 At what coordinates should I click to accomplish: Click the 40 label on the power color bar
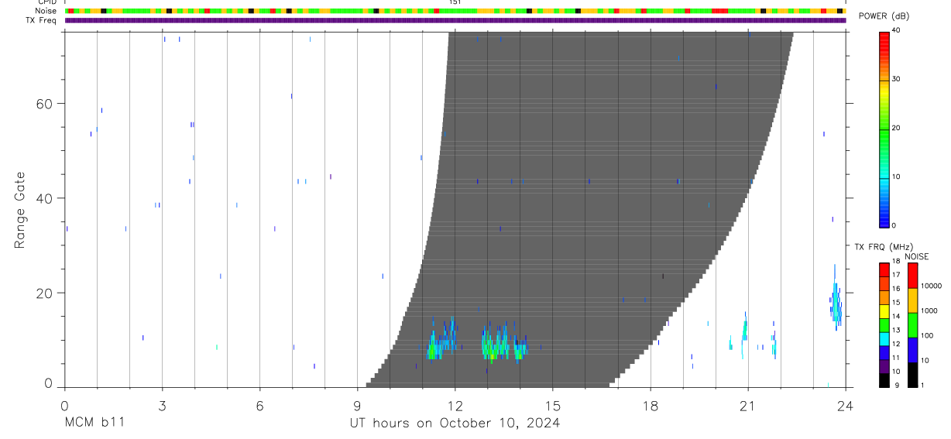pos(896,31)
